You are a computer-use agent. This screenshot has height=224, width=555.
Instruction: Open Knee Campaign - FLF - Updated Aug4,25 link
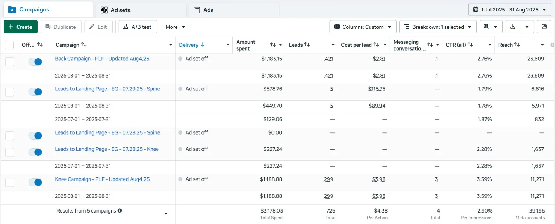[102, 179]
